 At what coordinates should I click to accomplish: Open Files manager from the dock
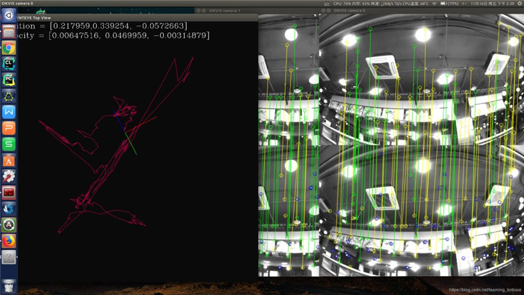click(9, 31)
